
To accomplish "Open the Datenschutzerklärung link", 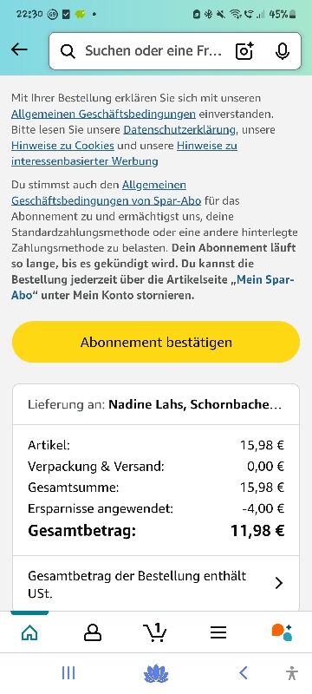I will pos(179,129).
